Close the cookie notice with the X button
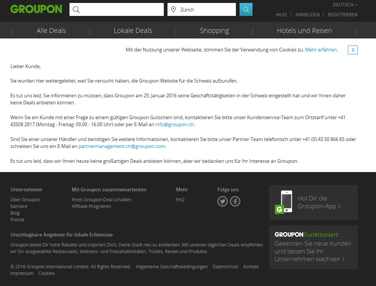The width and height of the screenshot is (376, 286). [x=353, y=50]
